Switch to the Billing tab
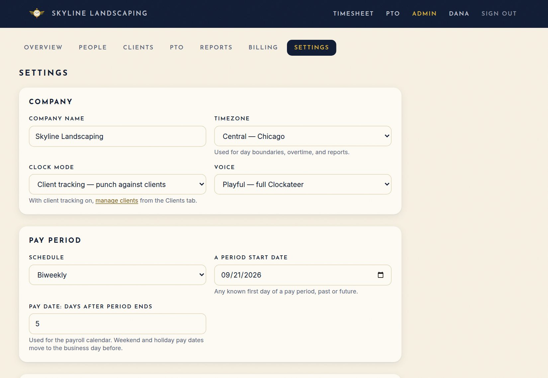548x378 pixels. (x=263, y=47)
